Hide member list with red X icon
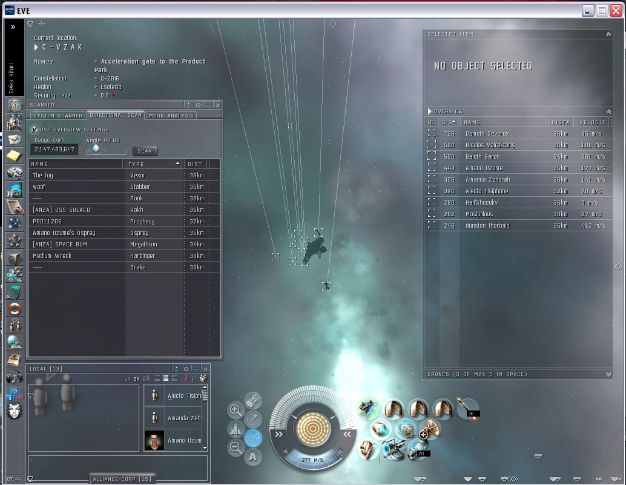Viewport: 626px width, 485px height. [186, 378]
